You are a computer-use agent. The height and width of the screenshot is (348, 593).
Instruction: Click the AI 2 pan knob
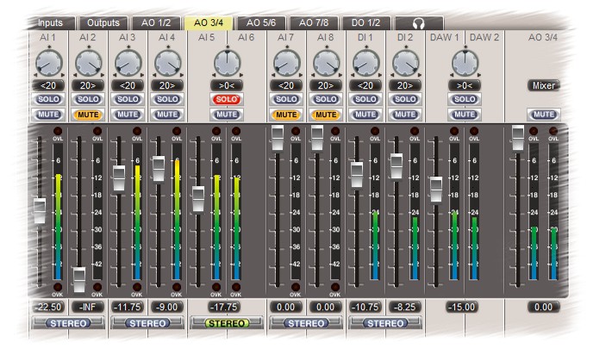click(89, 63)
